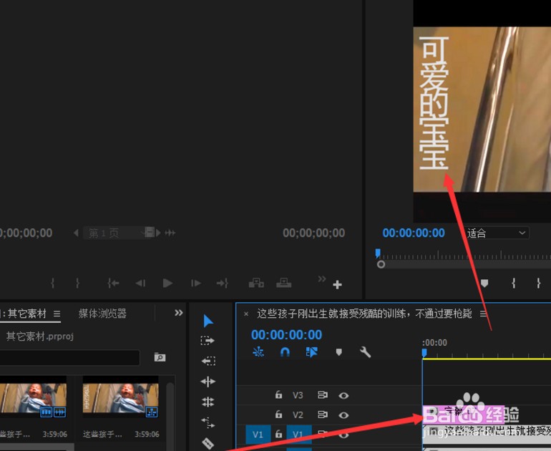Close the timeline sequence tab

(246, 314)
